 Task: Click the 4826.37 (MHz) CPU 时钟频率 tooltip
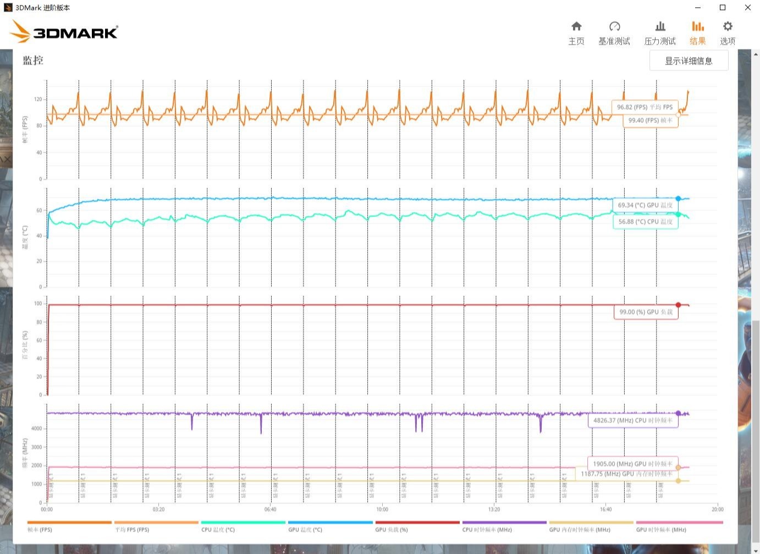633,420
